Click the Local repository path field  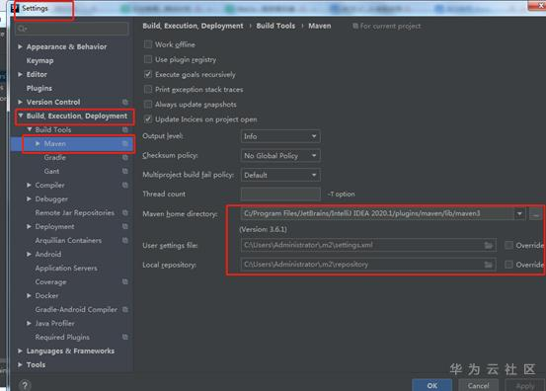click(x=368, y=265)
